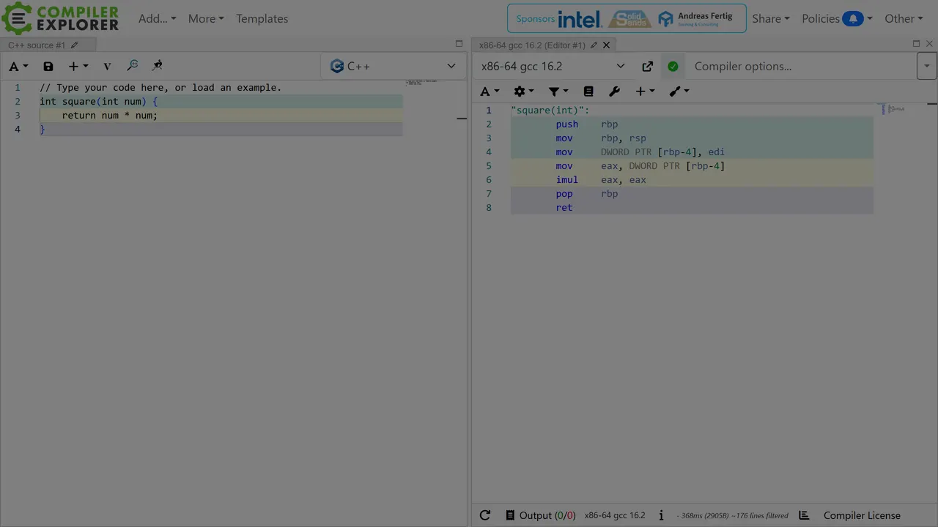Select the C++ source #1 tab

37,45
